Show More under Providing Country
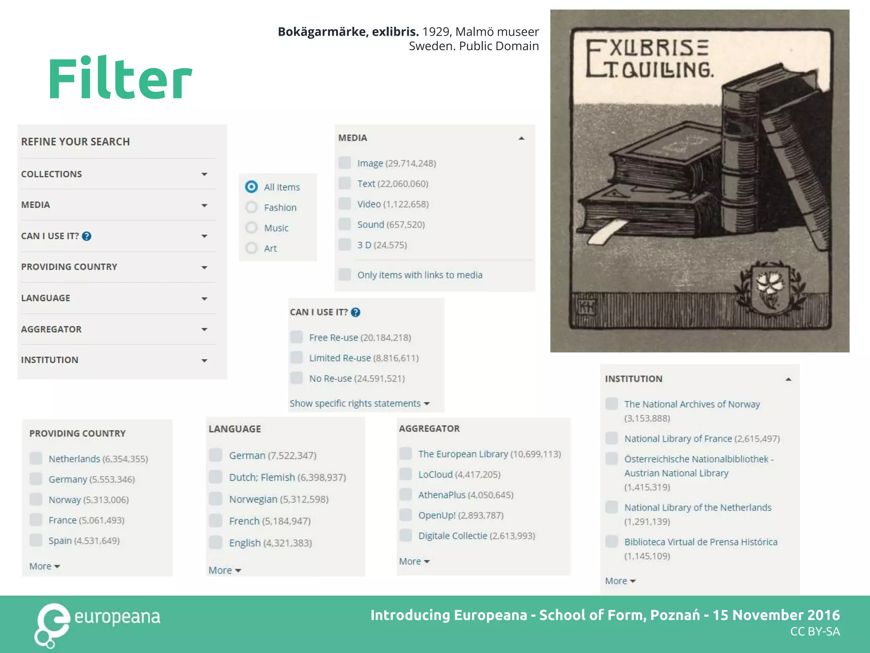 (45, 566)
